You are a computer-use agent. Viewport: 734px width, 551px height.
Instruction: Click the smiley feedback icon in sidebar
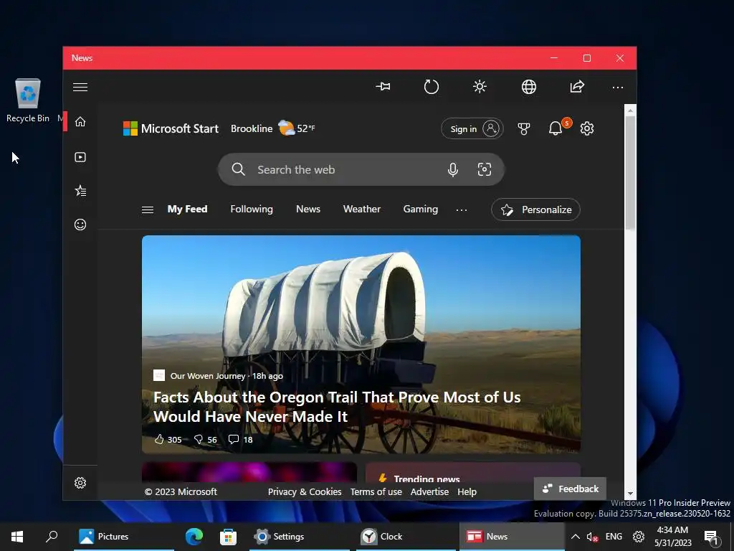80,225
